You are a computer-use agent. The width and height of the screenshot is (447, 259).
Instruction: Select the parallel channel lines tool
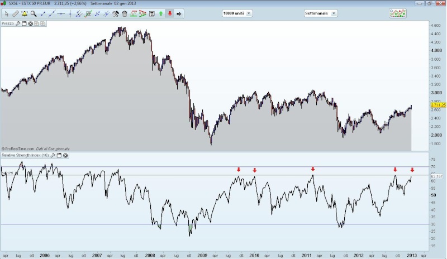click(x=79, y=14)
